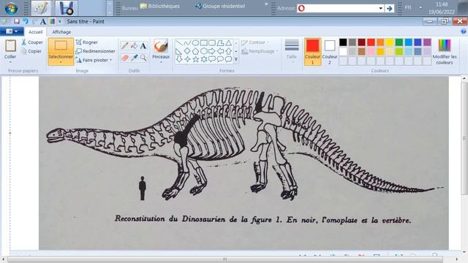Switch to the Accueil tab
Viewport: 468px width, 263px height.
pos(36,31)
